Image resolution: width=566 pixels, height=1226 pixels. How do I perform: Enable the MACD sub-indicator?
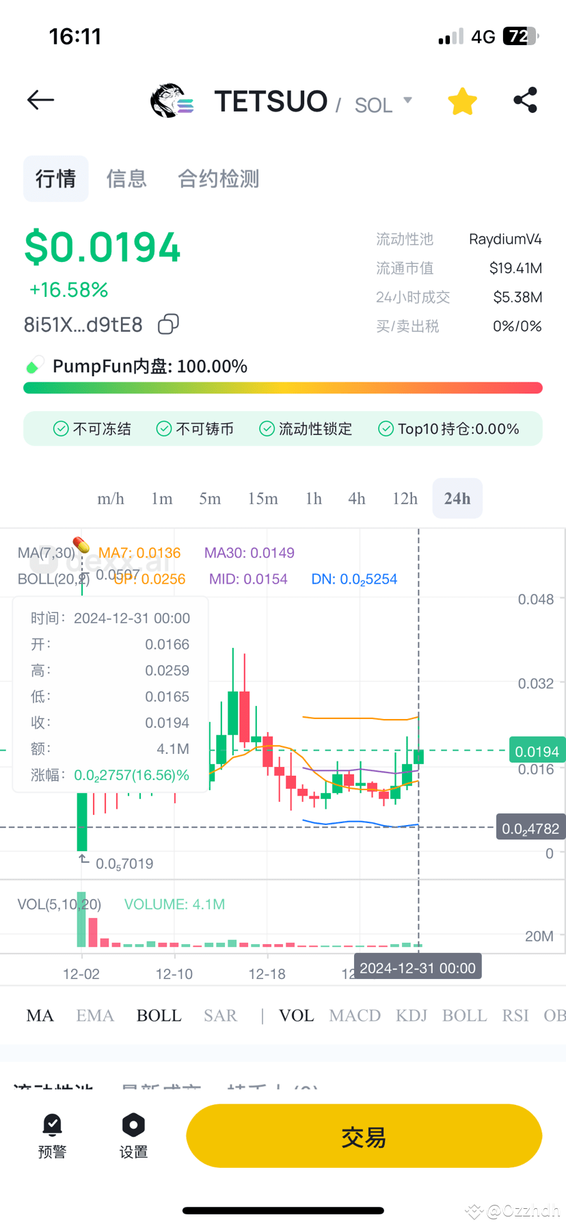tap(355, 1016)
